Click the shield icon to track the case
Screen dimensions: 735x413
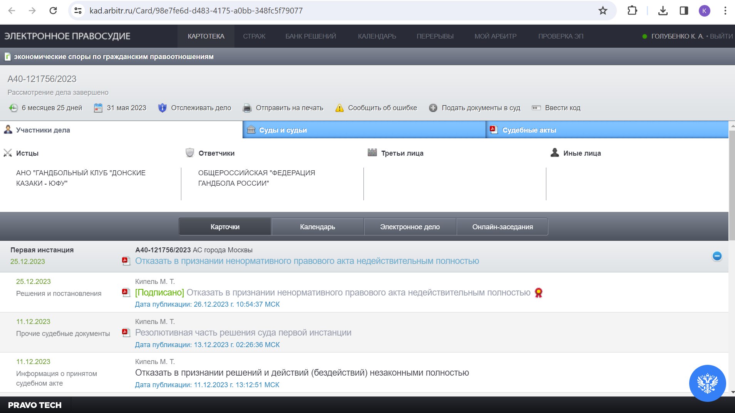(162, 108)
